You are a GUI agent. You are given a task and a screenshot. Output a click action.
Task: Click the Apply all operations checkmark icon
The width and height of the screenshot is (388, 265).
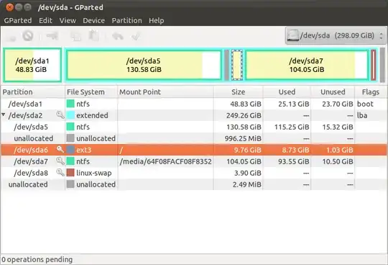point(136,37)
